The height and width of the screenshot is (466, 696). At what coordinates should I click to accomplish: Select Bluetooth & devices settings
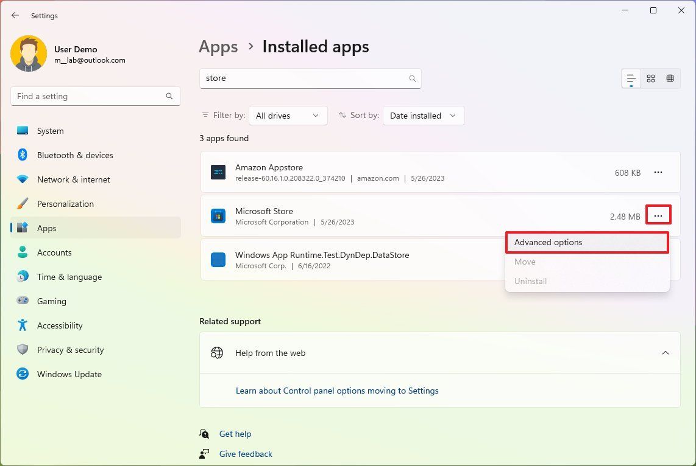pyautogui.click(x=74, y=155)
